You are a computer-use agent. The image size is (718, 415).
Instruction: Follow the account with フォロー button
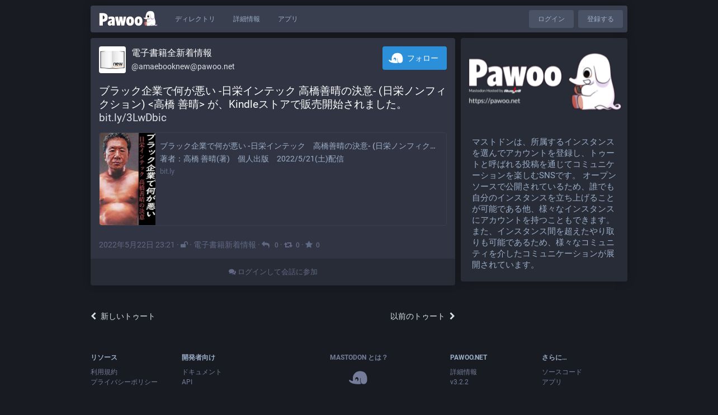click(414, 58)
